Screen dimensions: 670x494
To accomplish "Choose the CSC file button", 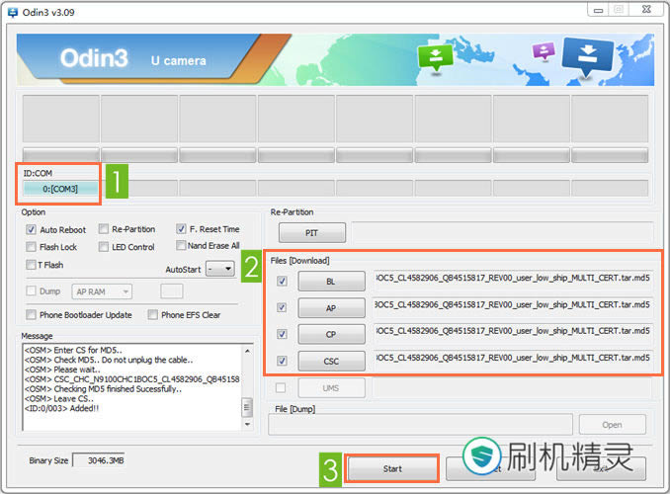I will pyautogui.click(x=331, y=362).
